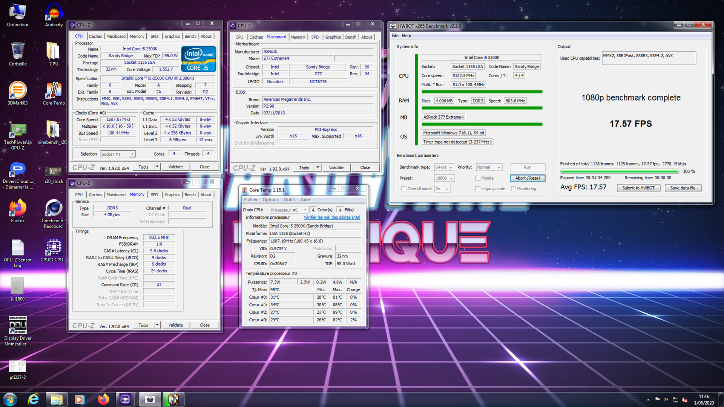Screen dimensions: 724x407
Task: Click Submit to HWBOT button
Action: [638, 188]
